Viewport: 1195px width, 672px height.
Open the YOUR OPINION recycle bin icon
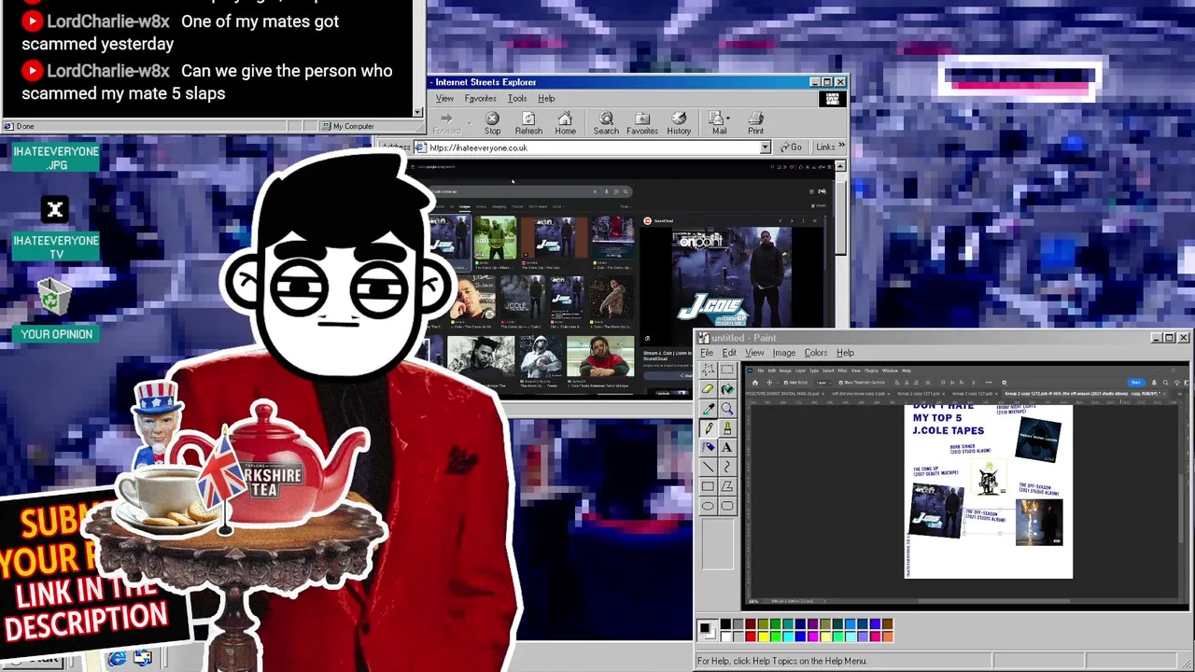55,298
